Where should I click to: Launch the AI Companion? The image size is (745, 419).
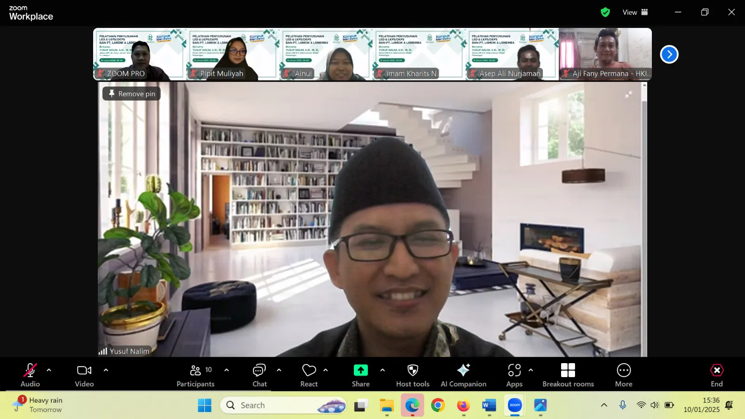[463, 375]
